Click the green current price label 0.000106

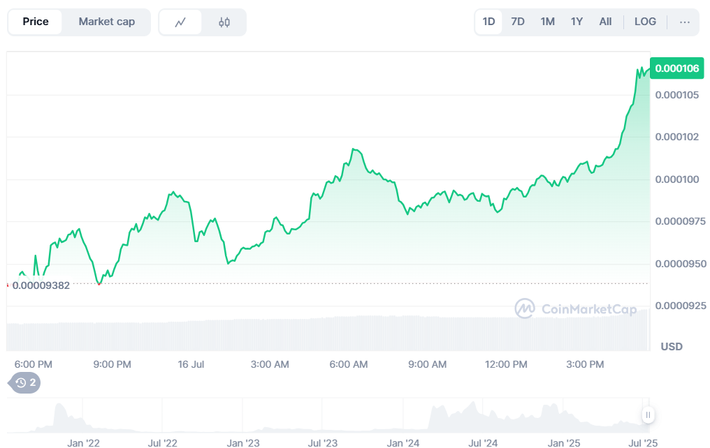676,68
